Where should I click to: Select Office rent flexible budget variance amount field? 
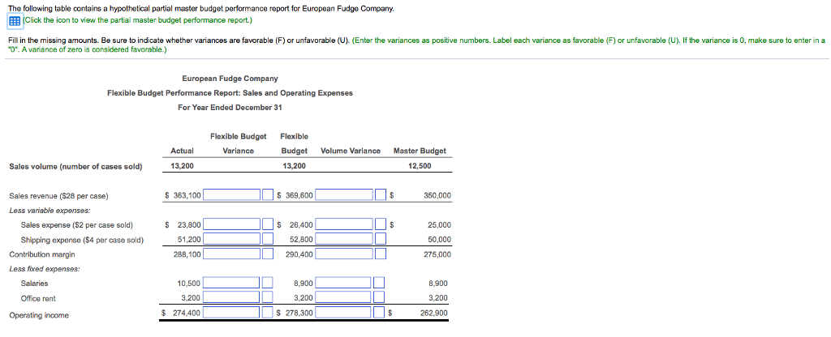pyautogui.click(x=232, y=298)
